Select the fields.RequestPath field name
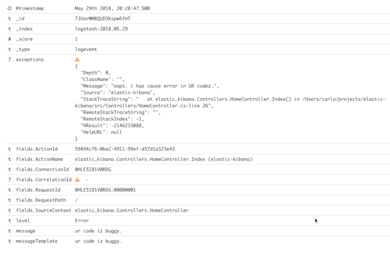The width and height of the screenshot is (390, 255). tap(41, 200)
